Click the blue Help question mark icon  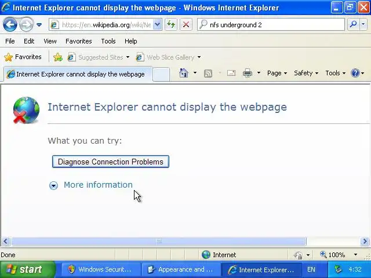tap(355, 73)
